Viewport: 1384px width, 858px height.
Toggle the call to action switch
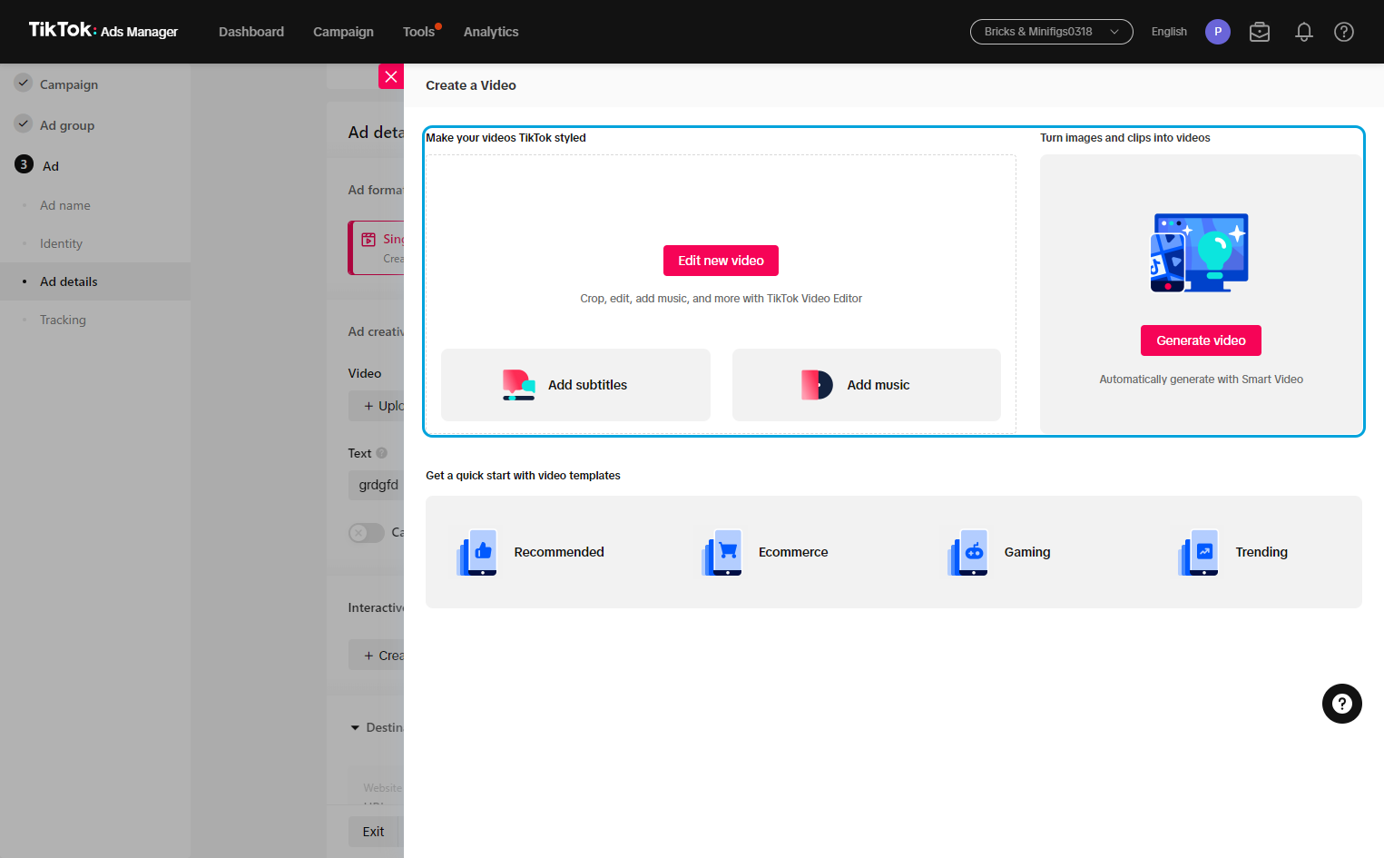pyautogui.click(x=367, y=533)
